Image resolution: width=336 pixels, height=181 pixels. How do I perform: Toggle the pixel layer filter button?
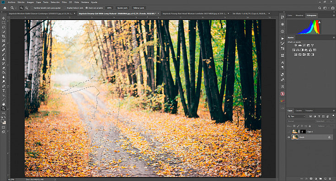coord(310,116)
